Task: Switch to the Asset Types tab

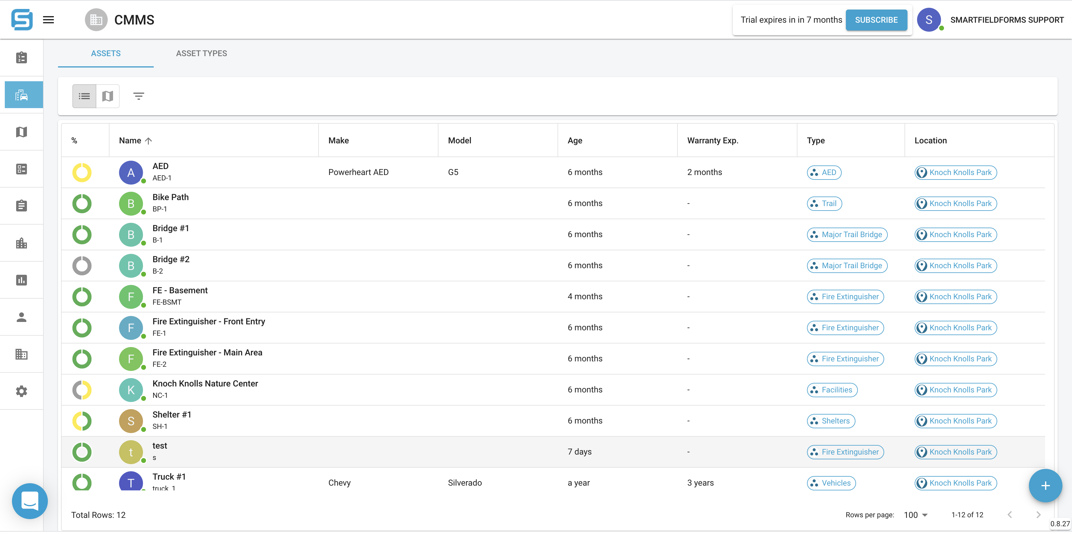Action: click(x=201, y=53)
